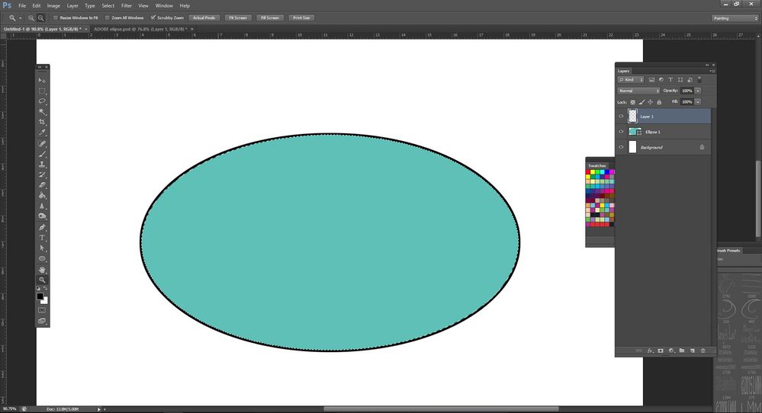Open the Fill slider arrow
762x413 pixels.
(698, 102)
